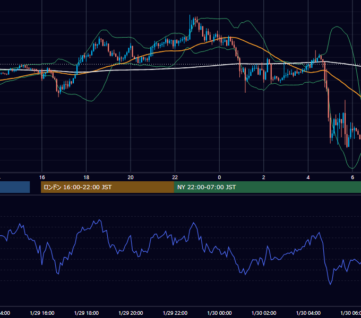This screenshot has width=361, height=318.
Task: Click the 18 hour label on price chart axis
Action: [x=87, y=177]
